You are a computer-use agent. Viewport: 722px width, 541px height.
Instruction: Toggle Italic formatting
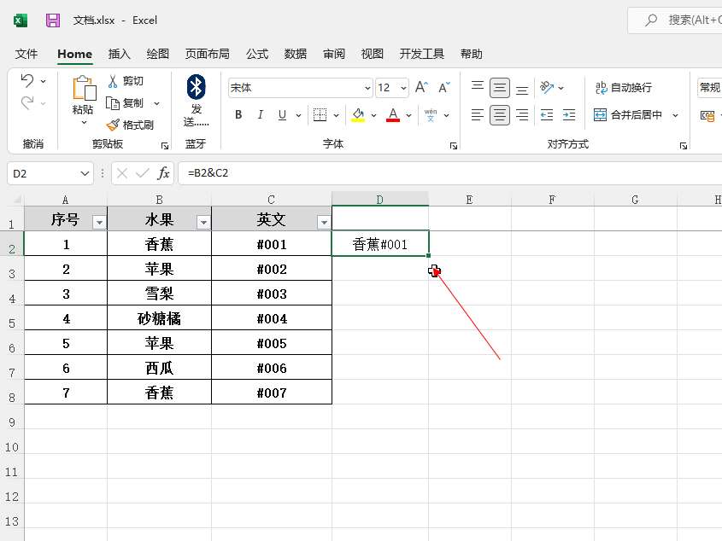(x=260, y=114)
